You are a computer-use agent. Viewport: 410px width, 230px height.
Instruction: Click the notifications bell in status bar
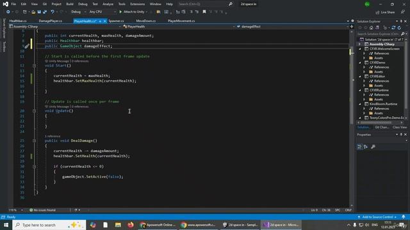click(x=404, y=217)
